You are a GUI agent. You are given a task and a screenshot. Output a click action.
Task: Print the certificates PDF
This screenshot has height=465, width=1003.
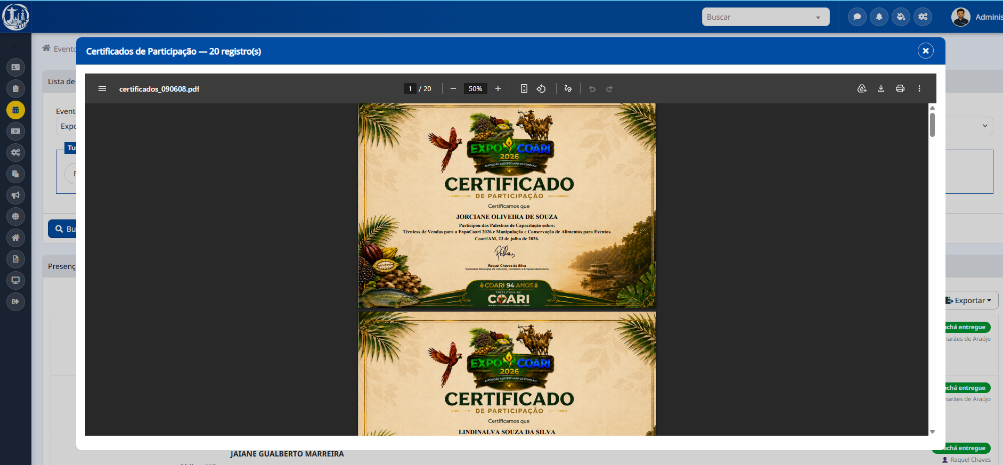900,88
